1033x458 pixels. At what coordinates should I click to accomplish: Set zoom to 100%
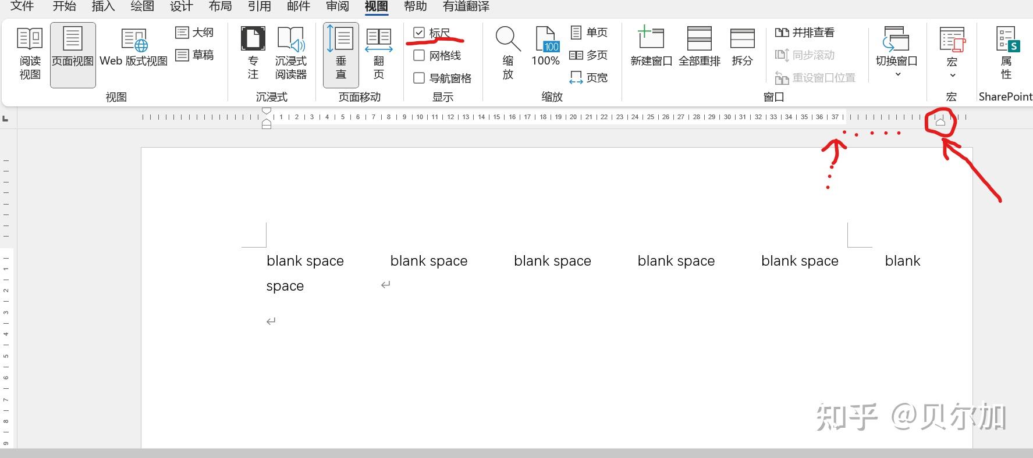click(545, 48)
